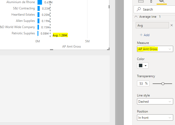Open the Measure dropdown AP Amt Gross
175x125 pixels.
[x=155, y=49]
